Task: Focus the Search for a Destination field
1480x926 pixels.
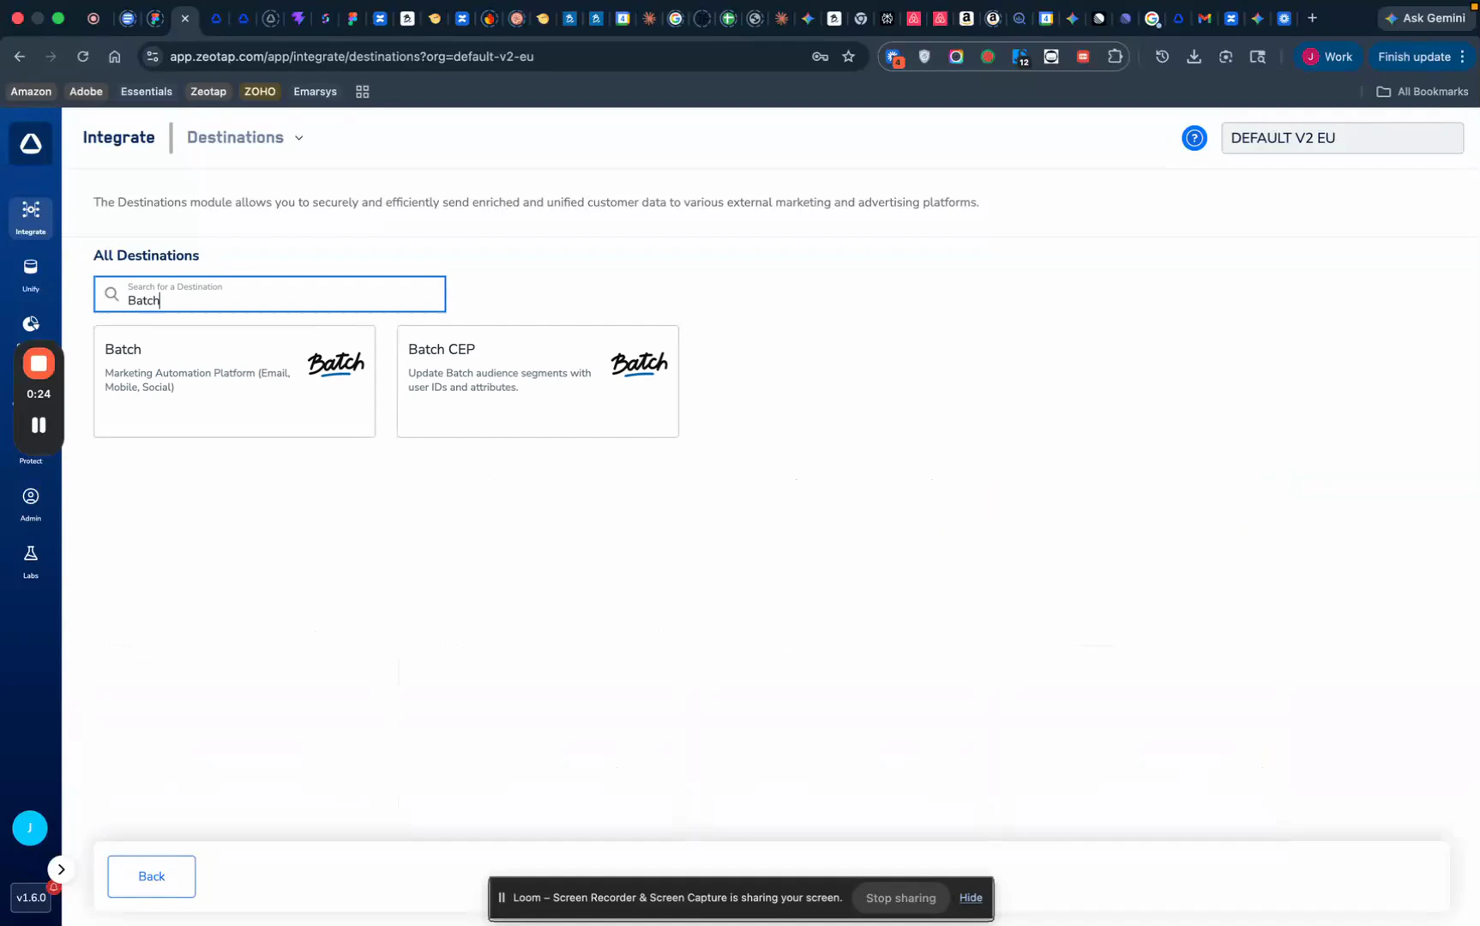Action: click(269, 294)
